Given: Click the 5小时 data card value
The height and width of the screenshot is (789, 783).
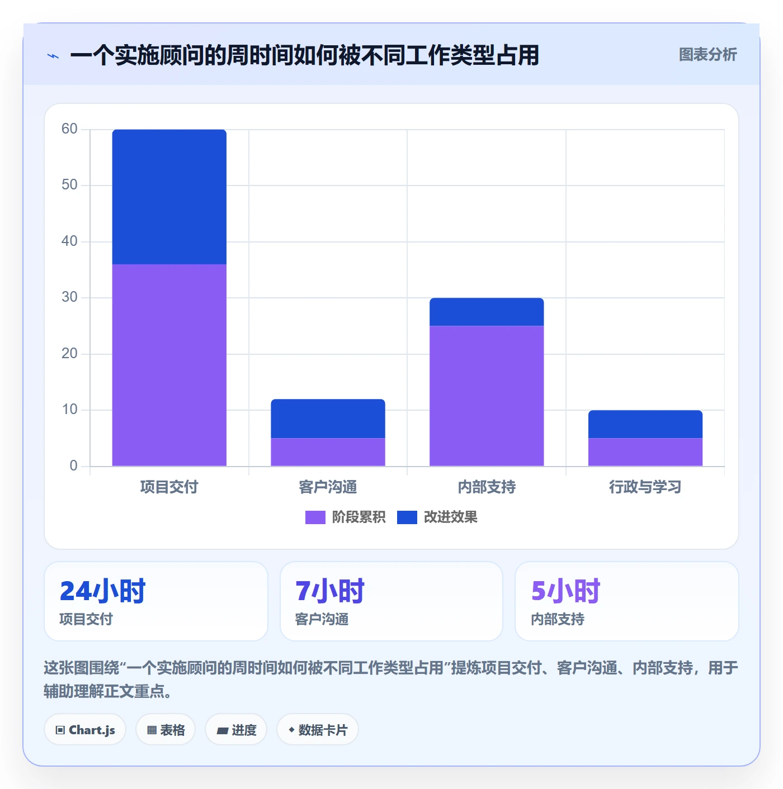Looking at the screenshot, I should point(565,591).
